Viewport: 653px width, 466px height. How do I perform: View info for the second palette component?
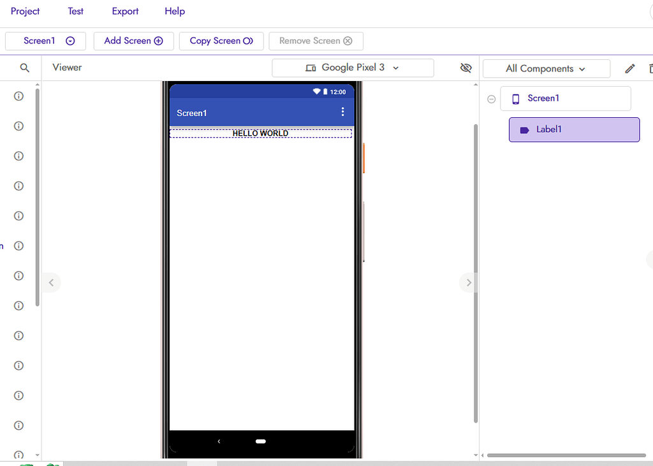18,126
